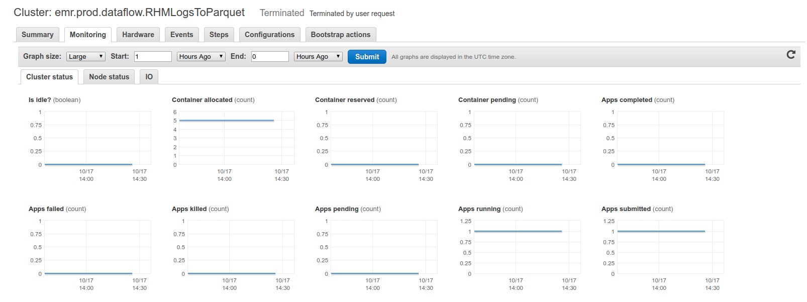Switch to the Summary tab
The image size is (807, 302).
[x=37, y=35]
